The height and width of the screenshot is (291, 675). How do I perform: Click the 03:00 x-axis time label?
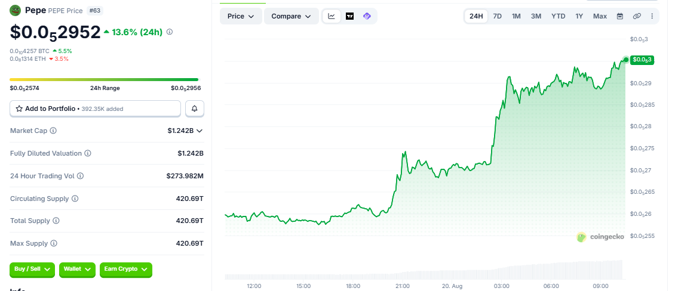(x=502, y=286)
